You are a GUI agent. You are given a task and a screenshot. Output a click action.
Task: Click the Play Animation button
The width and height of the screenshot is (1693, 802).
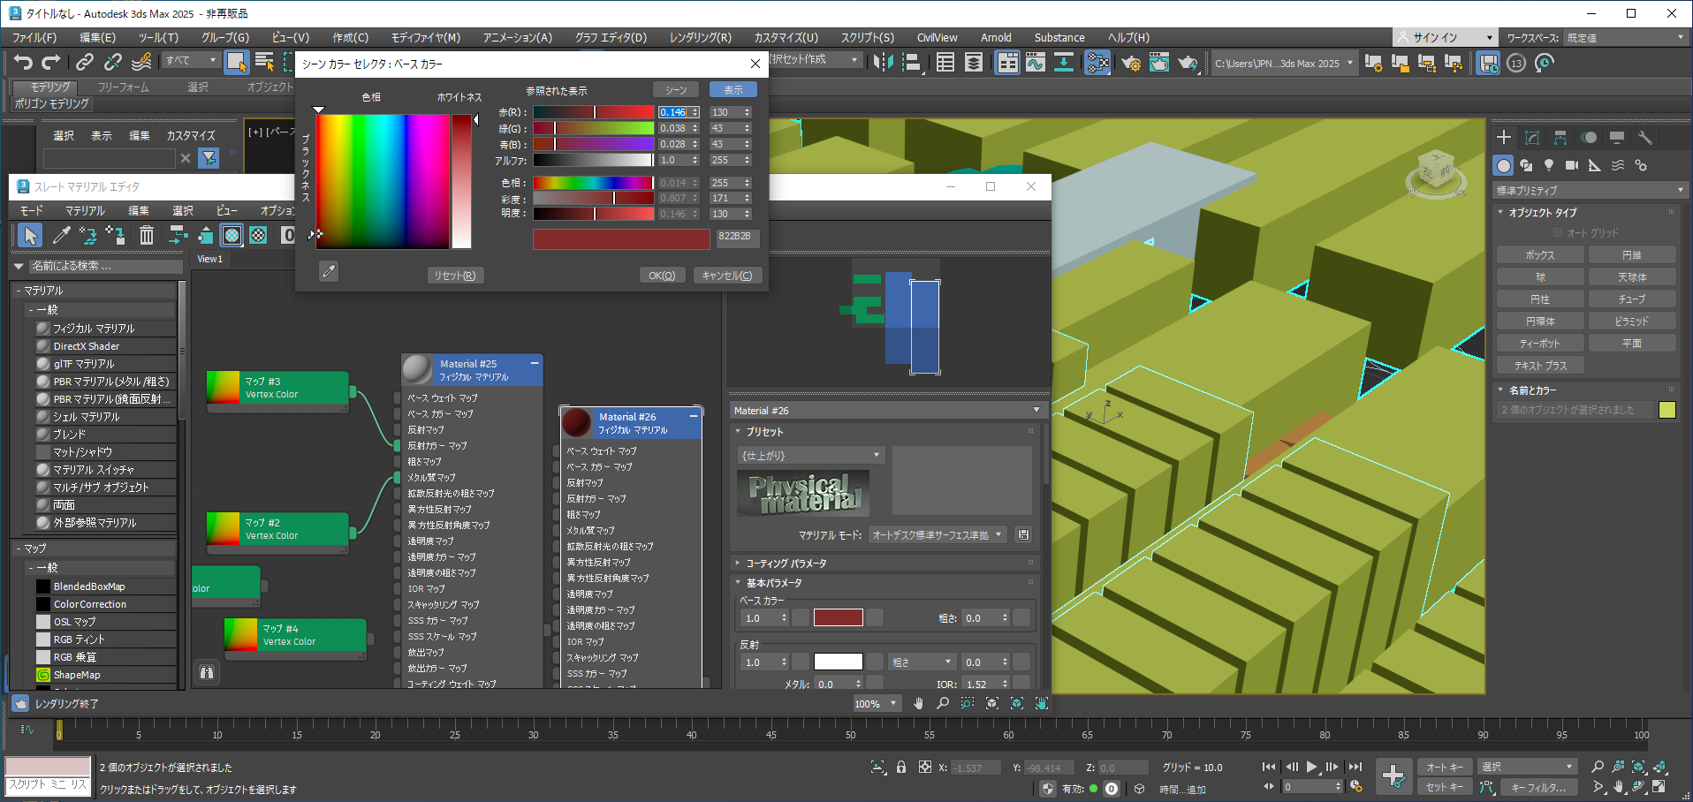(x=1312, y=767)
